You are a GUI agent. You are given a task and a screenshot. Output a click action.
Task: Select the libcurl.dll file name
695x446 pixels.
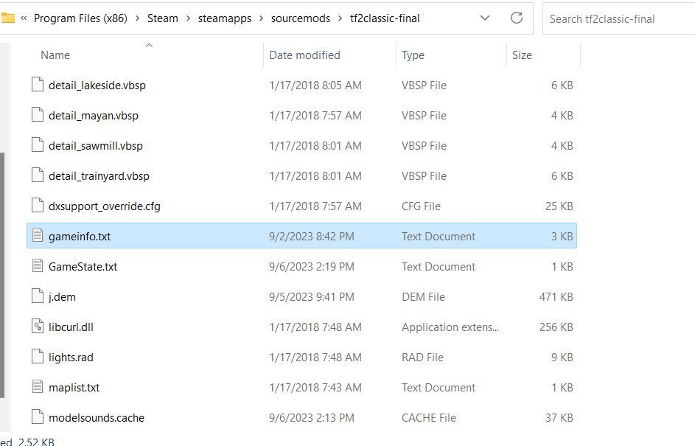point(71,327)
